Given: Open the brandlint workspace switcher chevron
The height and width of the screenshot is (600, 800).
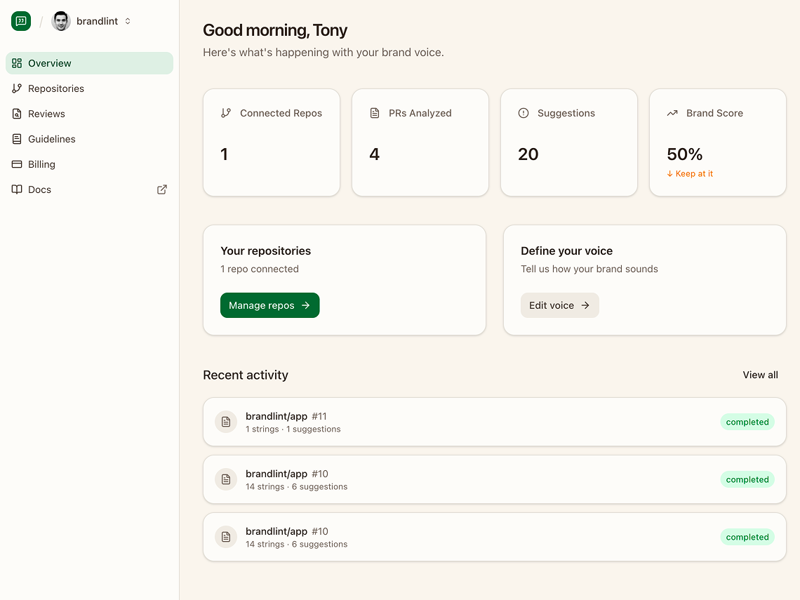Looking at the screenshot, I should click(x=128, y=21).
